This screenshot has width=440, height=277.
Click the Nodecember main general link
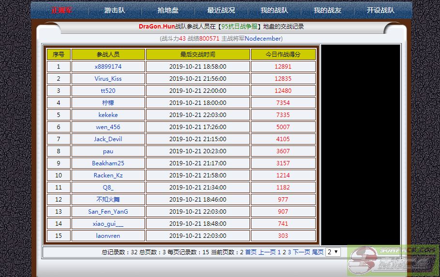pos(263,38)
